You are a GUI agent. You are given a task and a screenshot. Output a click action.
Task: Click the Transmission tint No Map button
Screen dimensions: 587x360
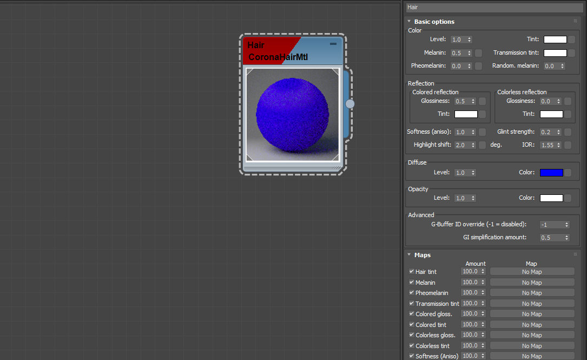(x=532, y=304)
